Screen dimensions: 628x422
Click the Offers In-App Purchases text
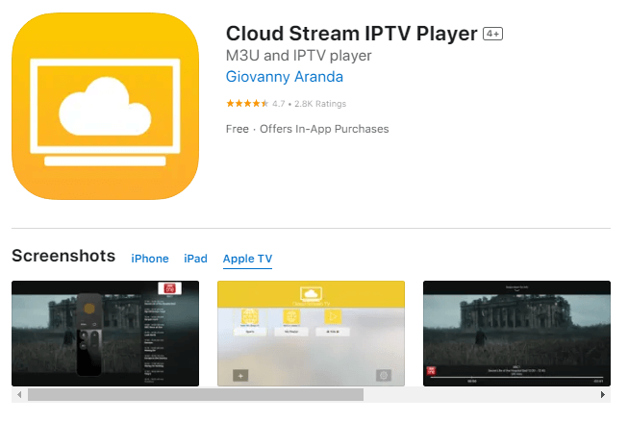[x=326, y=129]
